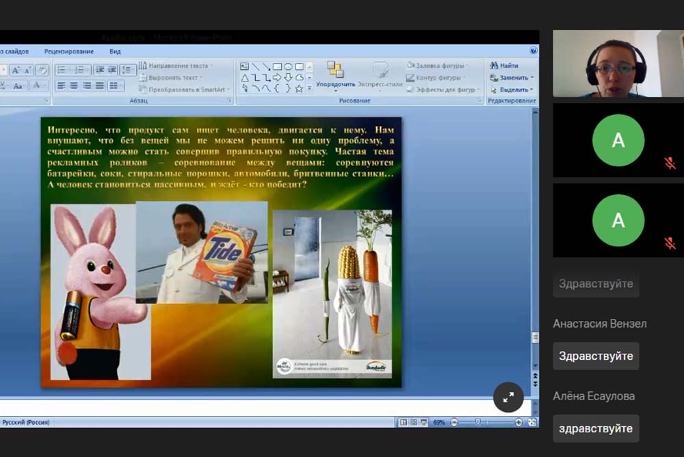The width and height of the screenshot is (684, 457).
Task: Switch to the Рецензирование tab
Action: (x=68, y=51)
